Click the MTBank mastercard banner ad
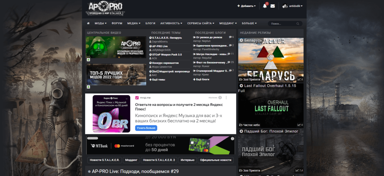The width and height of the screenshot is (384, 176). (161, 145)
